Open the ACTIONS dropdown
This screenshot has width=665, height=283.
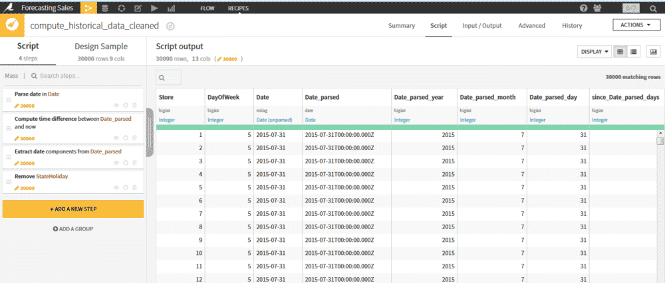click(636, 25)
